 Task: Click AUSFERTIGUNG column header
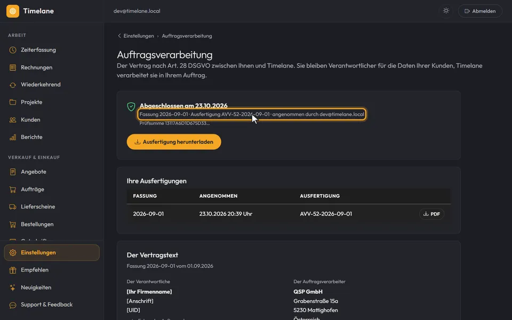pos(319,196)
